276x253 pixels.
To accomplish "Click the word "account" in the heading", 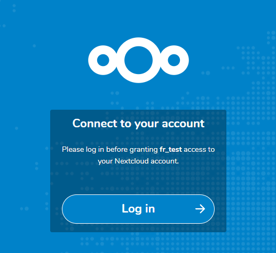I will pos(183,124).
